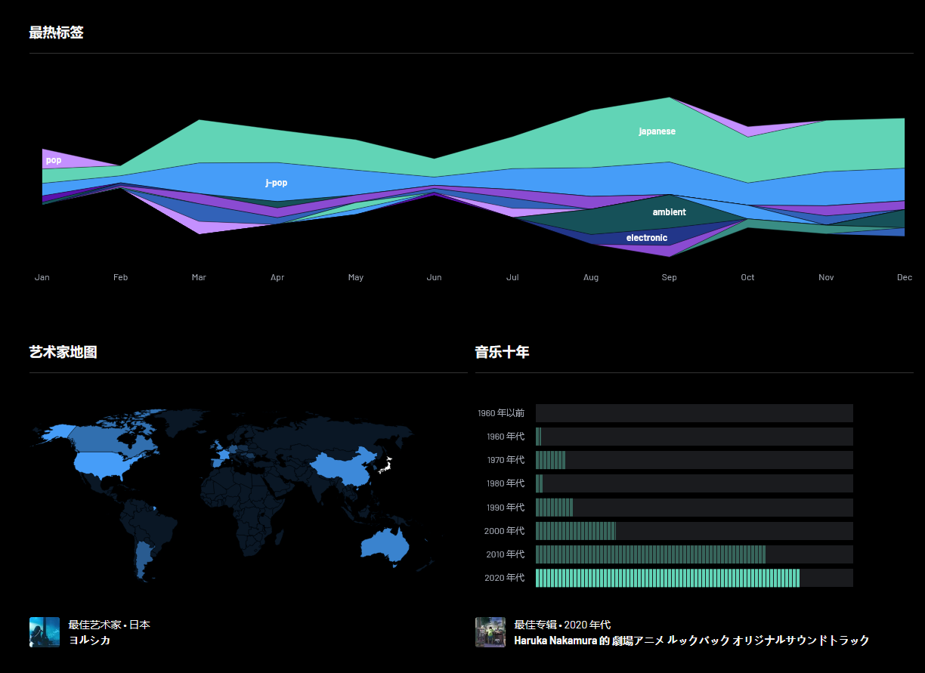Select the japanese tag area in chart
The height and width of the screenshot is (673, 925).
coord(657,131)
